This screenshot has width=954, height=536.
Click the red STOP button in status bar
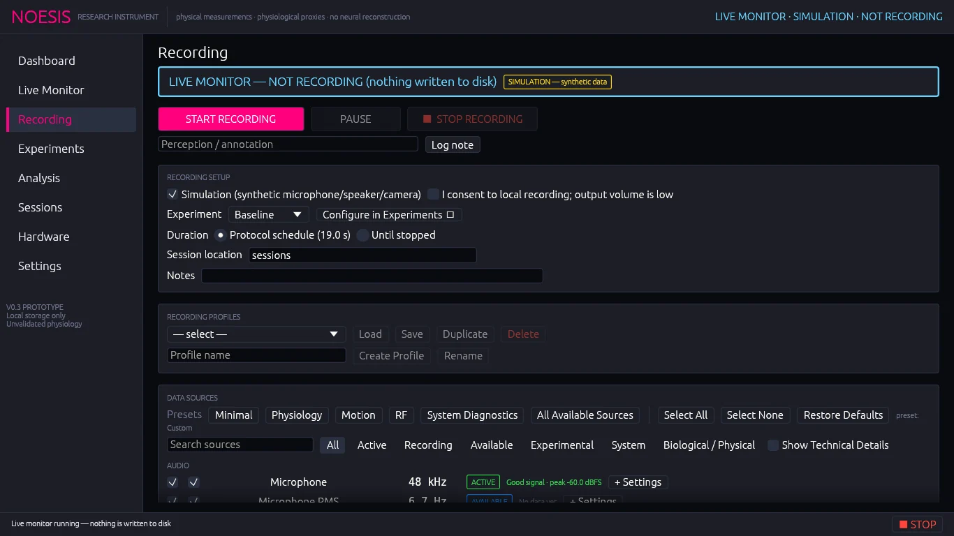click(x=917, y=524)
